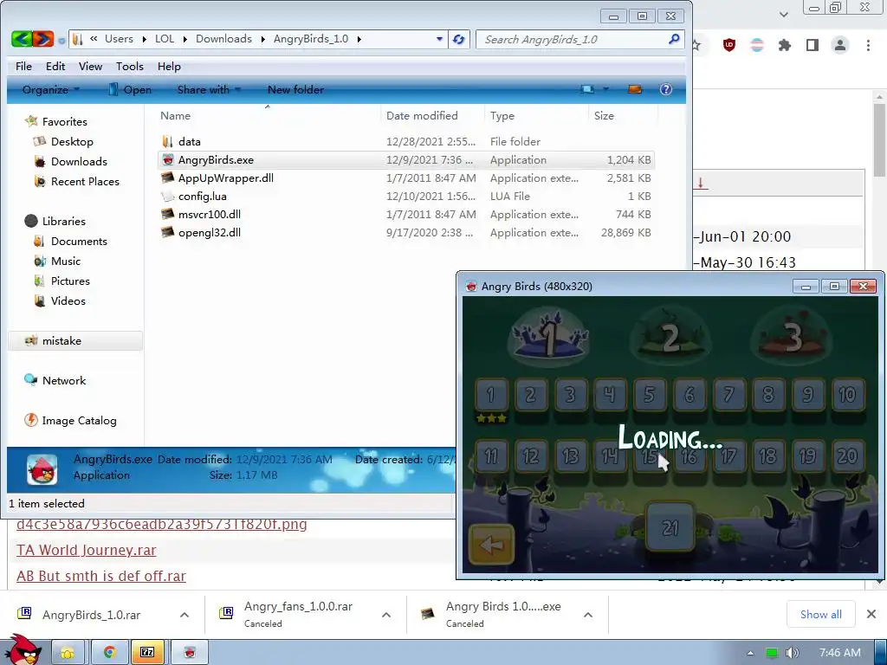This screenshot has width=887, height=665.
Task: Open the red bird Start button
Action: point(23,649)
